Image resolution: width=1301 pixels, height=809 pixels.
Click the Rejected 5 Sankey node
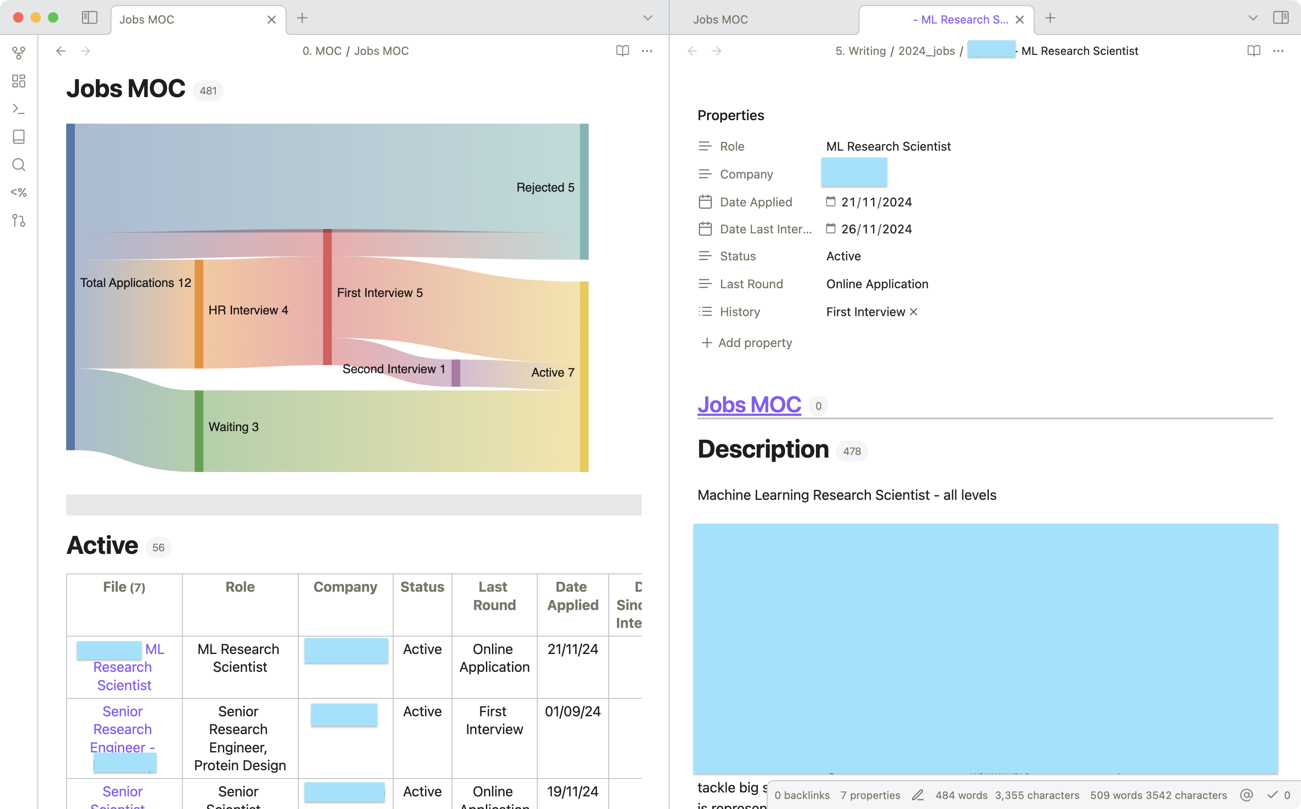click(584, 191)
